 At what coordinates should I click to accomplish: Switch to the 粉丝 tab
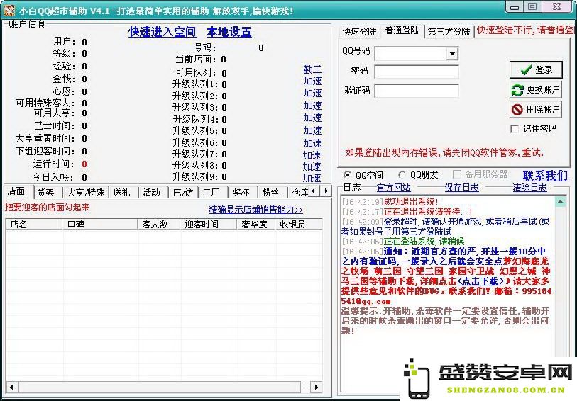point(271,193)
